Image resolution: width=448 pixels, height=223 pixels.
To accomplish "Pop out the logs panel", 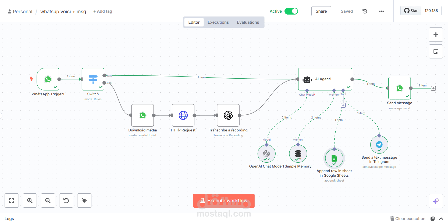I will tap(433, 219).
